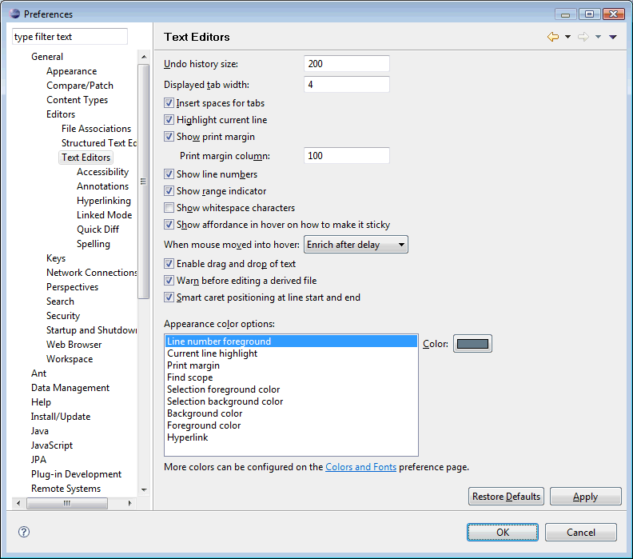Select Line number foreground in color list
This screenshot has width=633, height=559.
pos(291,341)
